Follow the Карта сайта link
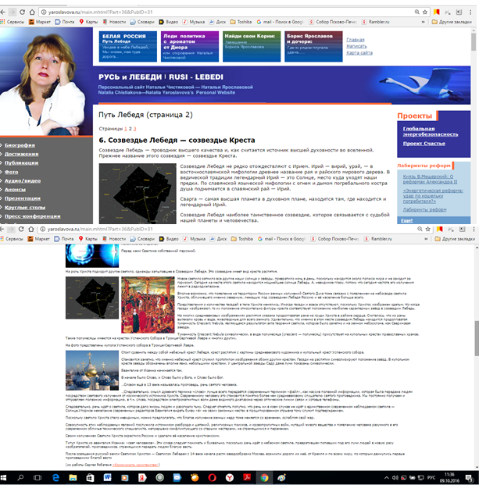 (x=359, y=53)
